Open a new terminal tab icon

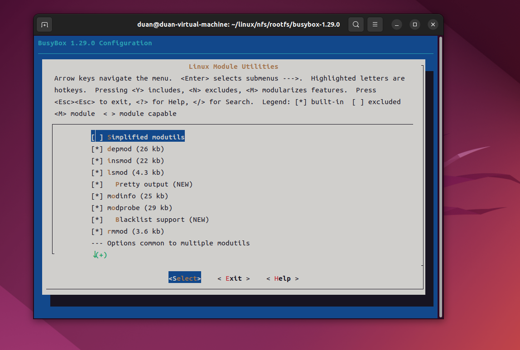coord(44,25)
